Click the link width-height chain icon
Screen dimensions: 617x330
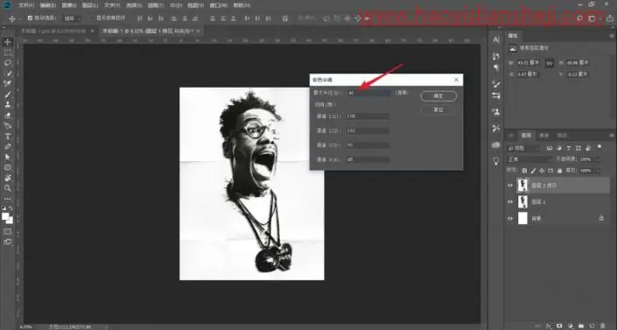[550, 63]
